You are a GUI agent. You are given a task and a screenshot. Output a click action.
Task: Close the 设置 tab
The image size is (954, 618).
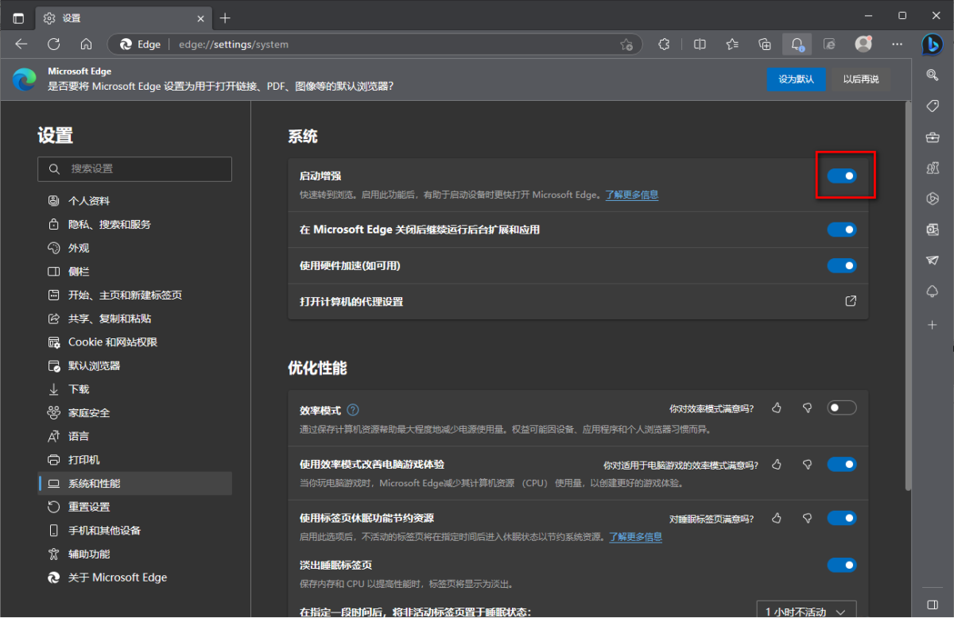click(200, 17)
